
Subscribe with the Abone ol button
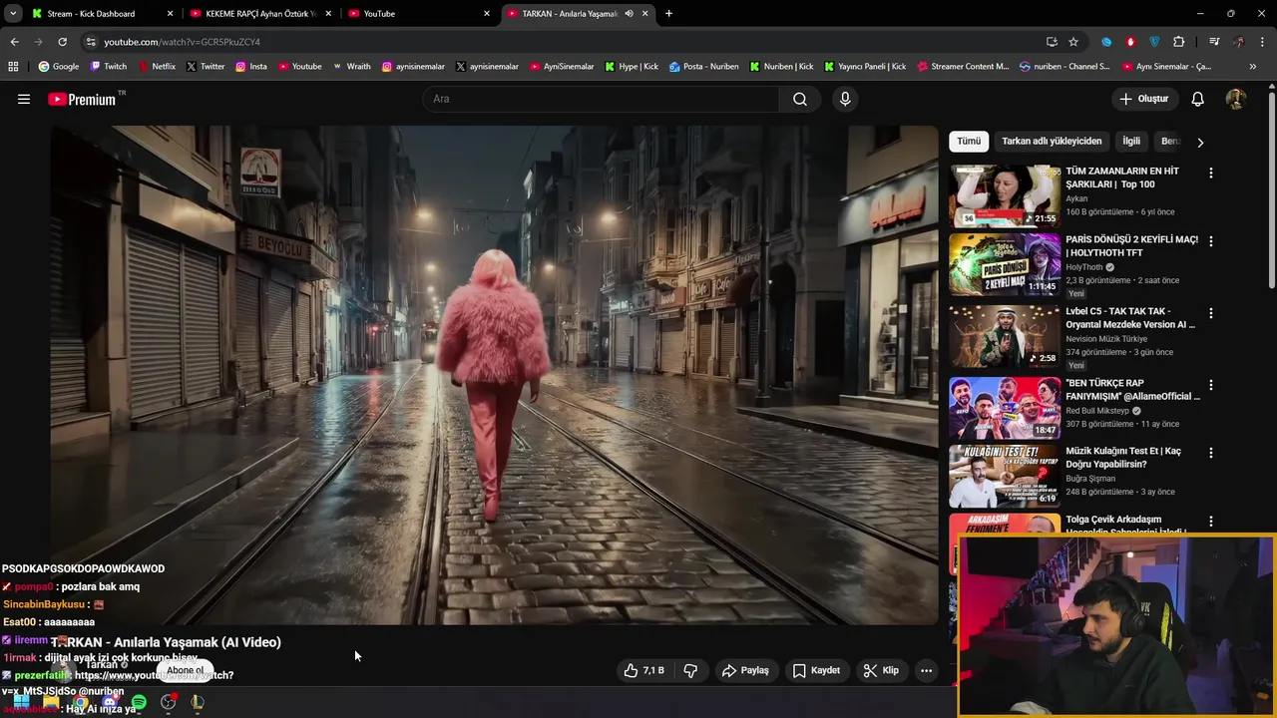pyautogui.click(x=186, y=670)
